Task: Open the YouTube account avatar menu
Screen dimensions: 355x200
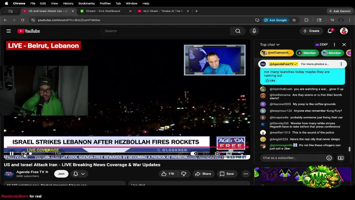Action: [344, 31]
